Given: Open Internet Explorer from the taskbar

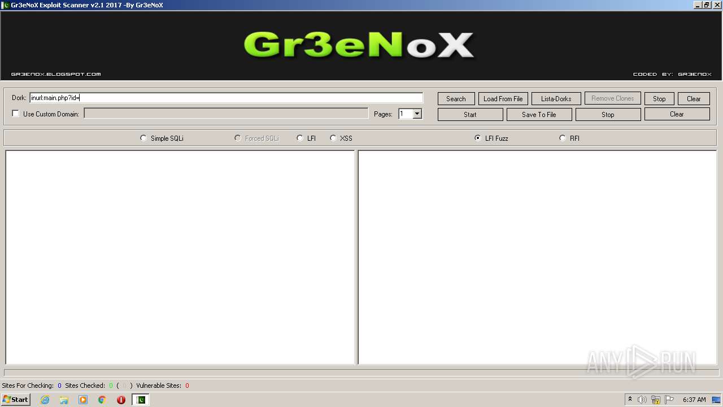Looking at the screenshot, I should tap(45, 400).
